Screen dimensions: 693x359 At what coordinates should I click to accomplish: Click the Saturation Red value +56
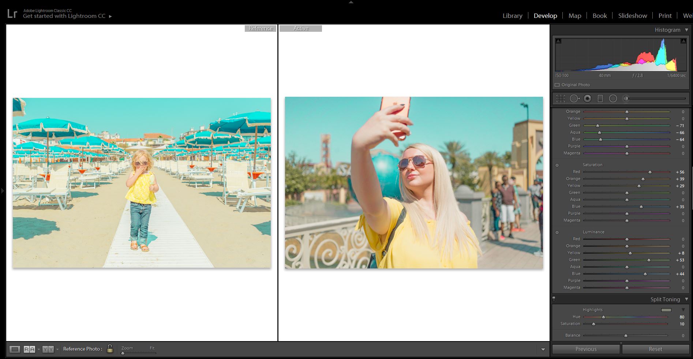coord(680,172)
